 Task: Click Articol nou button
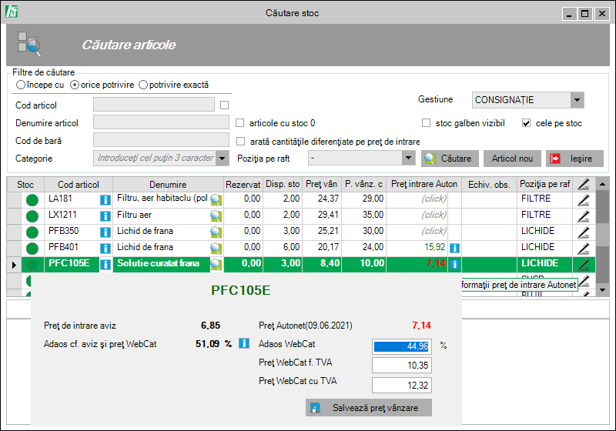click(x=512, y=159)
